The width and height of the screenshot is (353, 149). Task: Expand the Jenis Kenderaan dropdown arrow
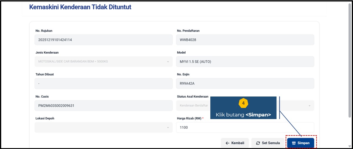(168, 62)
